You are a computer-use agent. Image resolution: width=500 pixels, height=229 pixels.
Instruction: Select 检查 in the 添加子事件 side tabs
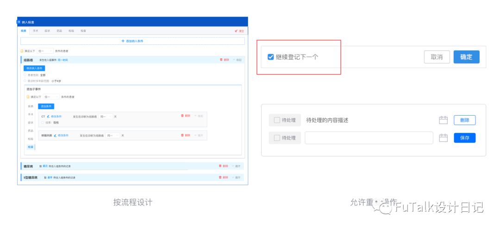(x=31, y=147)
